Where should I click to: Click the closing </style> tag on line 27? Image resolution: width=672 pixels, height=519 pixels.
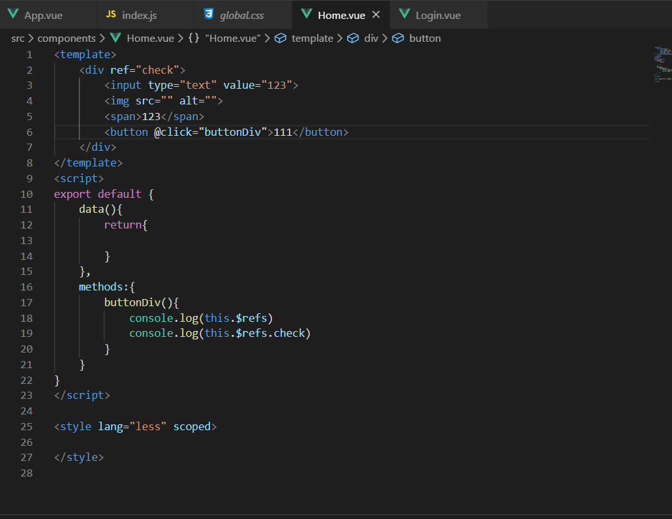(x=79, y=458)
